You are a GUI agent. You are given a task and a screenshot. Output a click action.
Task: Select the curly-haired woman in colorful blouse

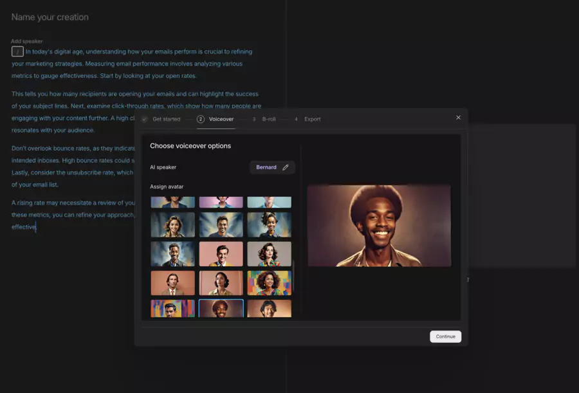click(x=270, y=253)
